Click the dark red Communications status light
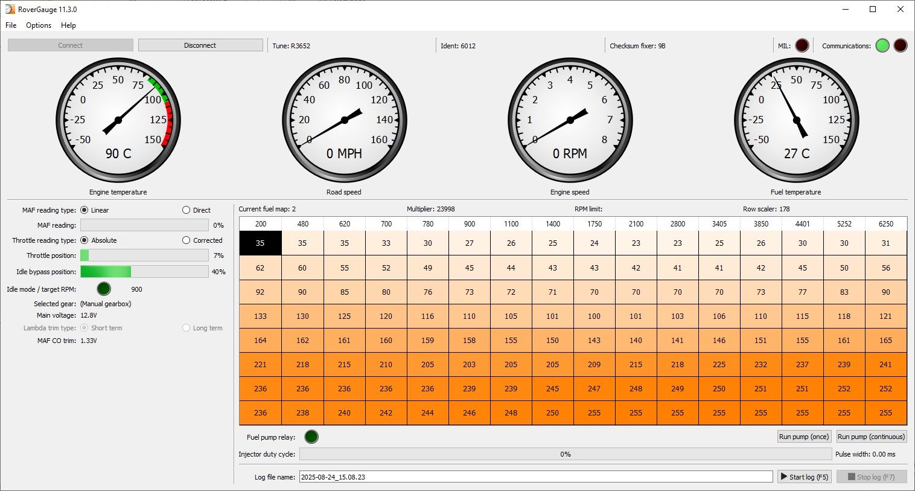The height and width of the screenshot is (491, 915). tap(900, 45)
